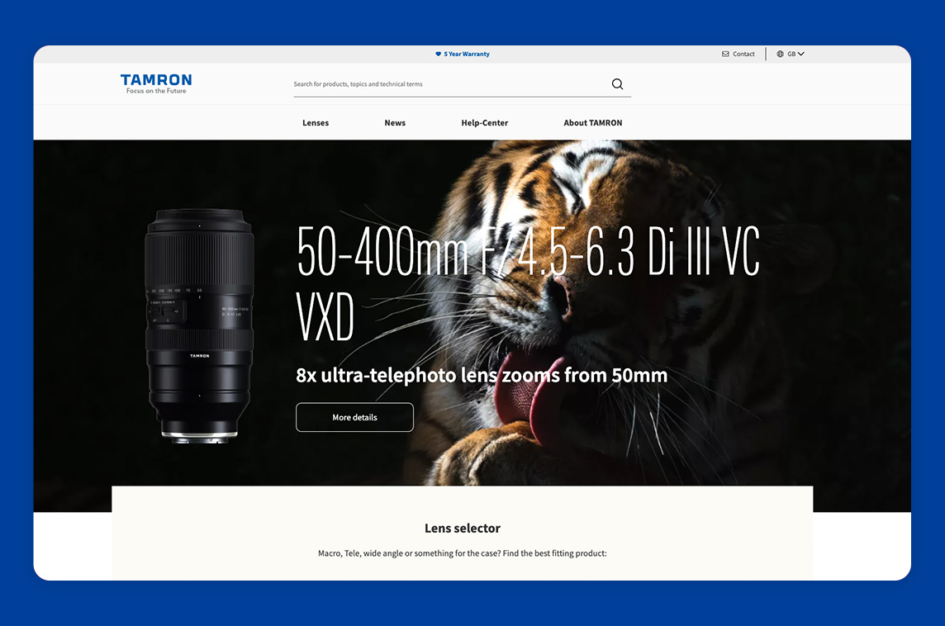Image resolution: width=945 pixels, height=626 pixels.
Task: Click the 50-400mm lens product image
Action: click(199, 326)
